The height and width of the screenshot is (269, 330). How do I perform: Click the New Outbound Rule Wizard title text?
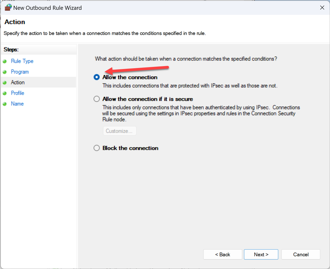48,8
